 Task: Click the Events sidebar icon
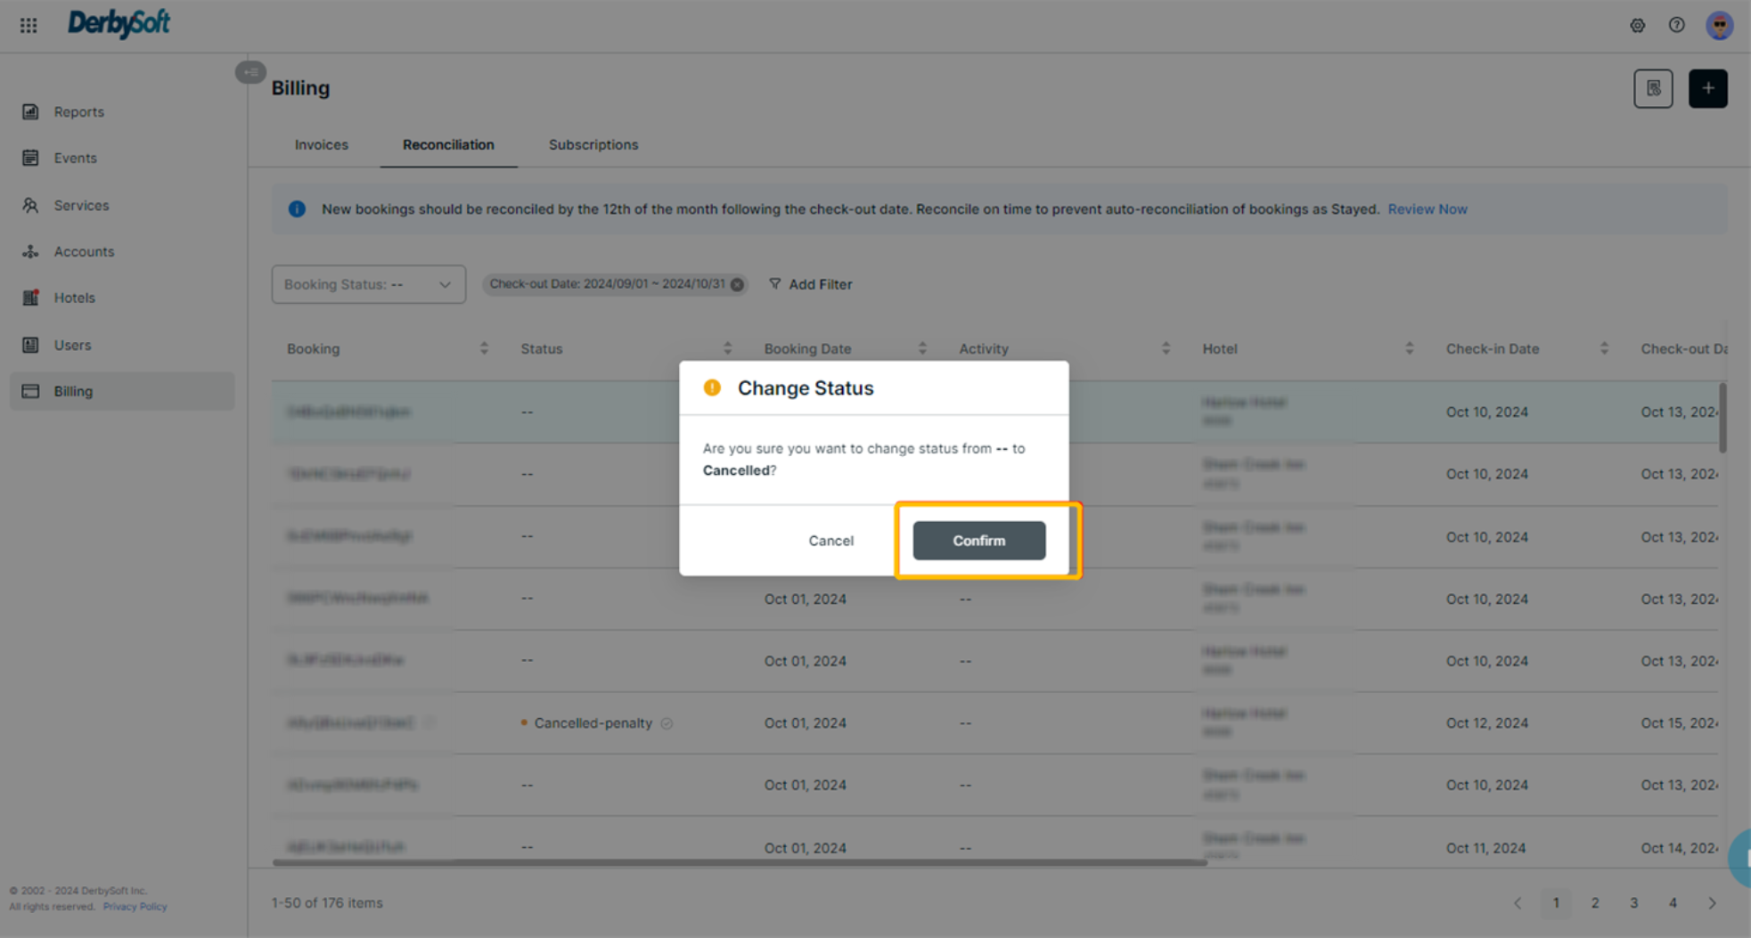tap(30, 158)
